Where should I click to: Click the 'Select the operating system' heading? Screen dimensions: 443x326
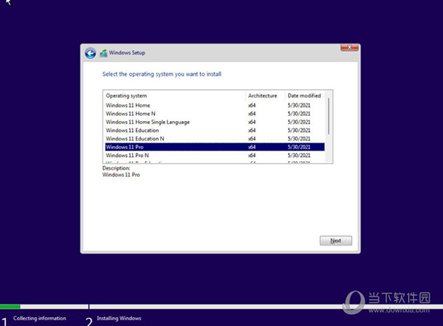click(162, 74)
